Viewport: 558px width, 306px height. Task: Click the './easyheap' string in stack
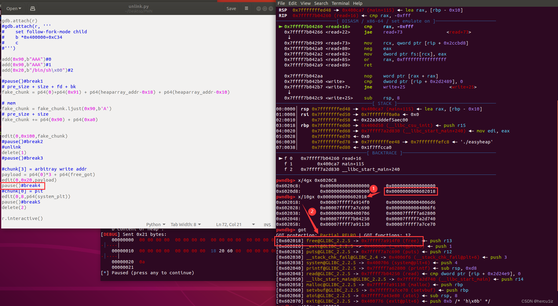[477, 142]
